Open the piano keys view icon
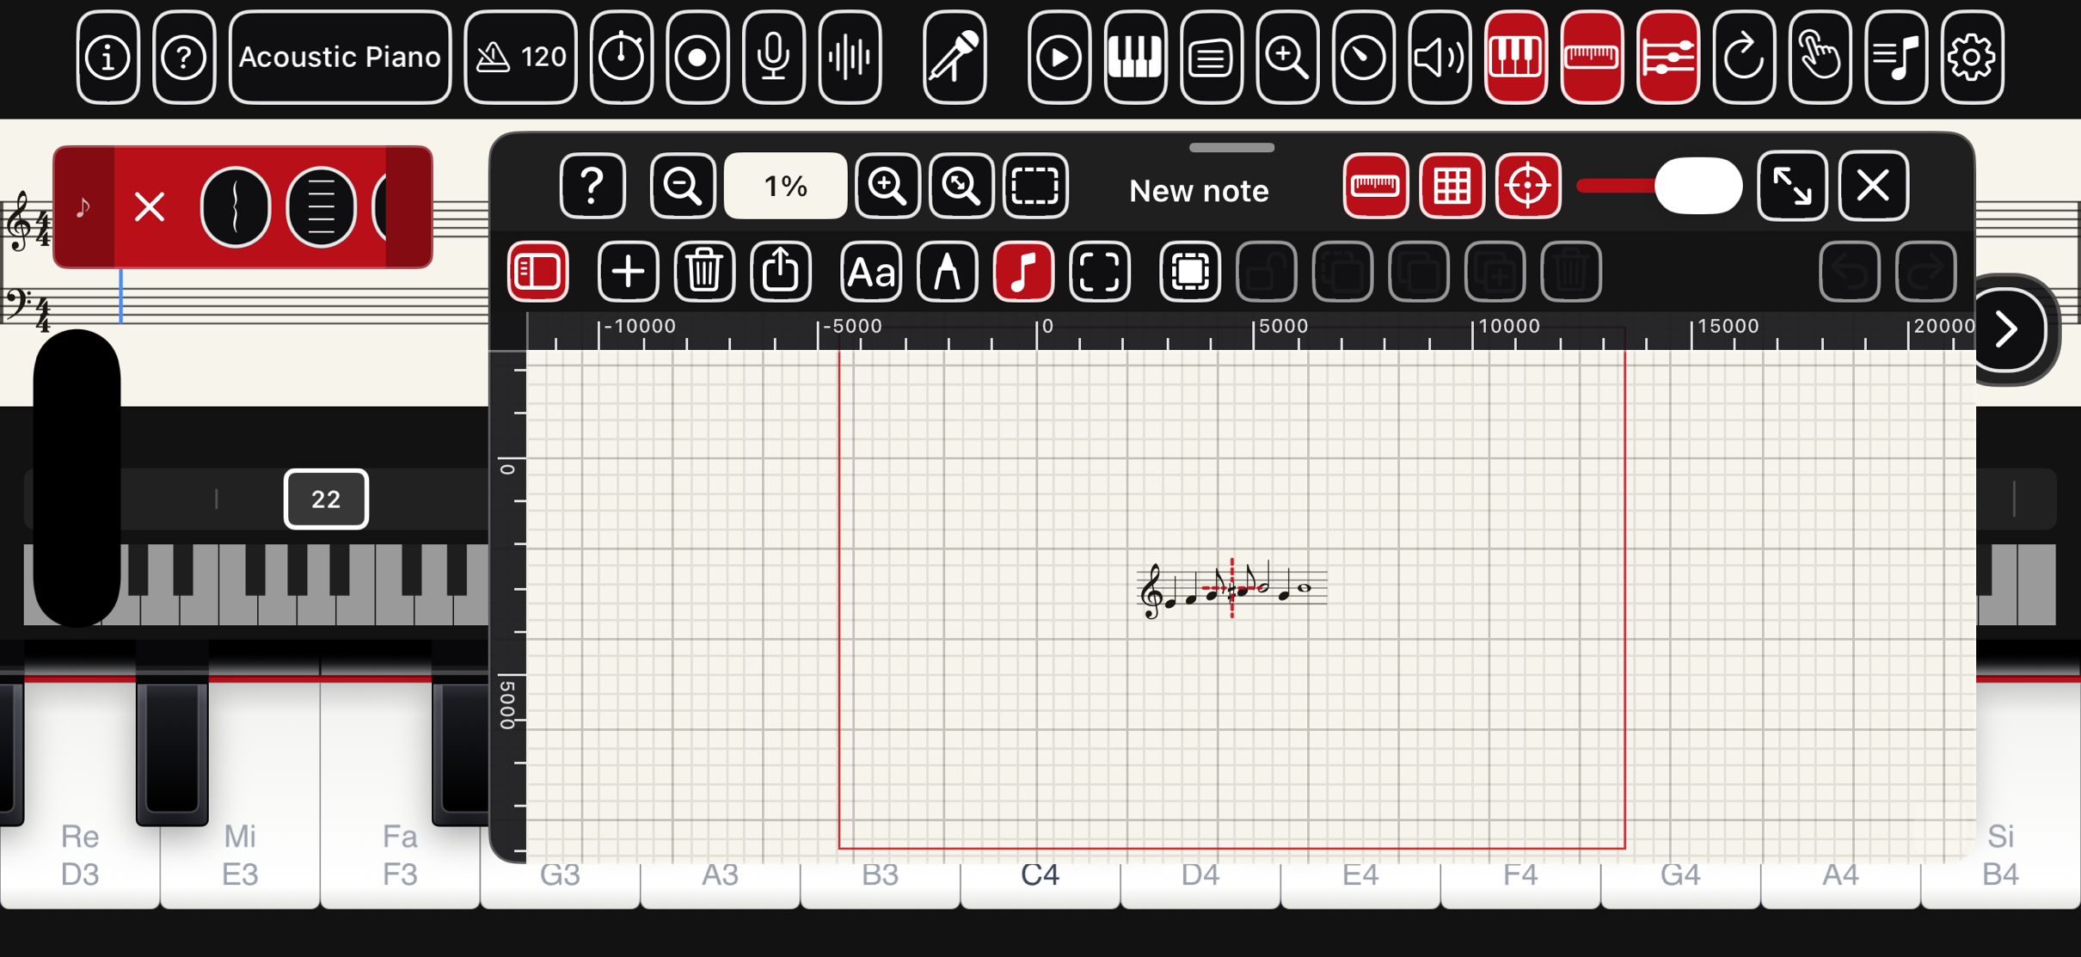 [x=1135, y=58]
